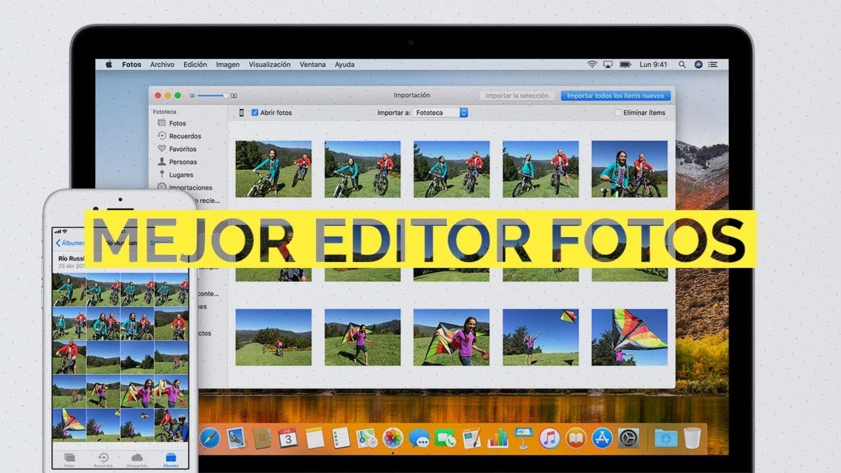Screen dimensions: 841x473
Task: Click the battery status icon
Action: pyautogui.click(x=625, y=64)
